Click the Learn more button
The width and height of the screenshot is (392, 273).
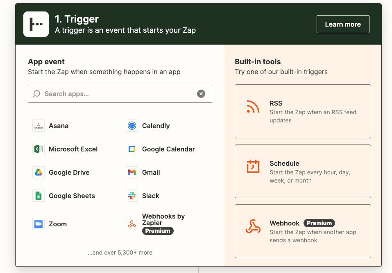click(342, 24)
